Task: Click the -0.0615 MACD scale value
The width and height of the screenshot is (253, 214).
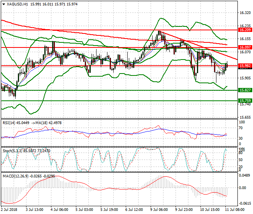Action: (244, 203)
